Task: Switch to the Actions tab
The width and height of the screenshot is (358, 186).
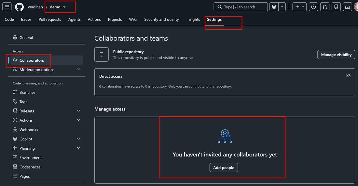Action: tap(94, 19)
